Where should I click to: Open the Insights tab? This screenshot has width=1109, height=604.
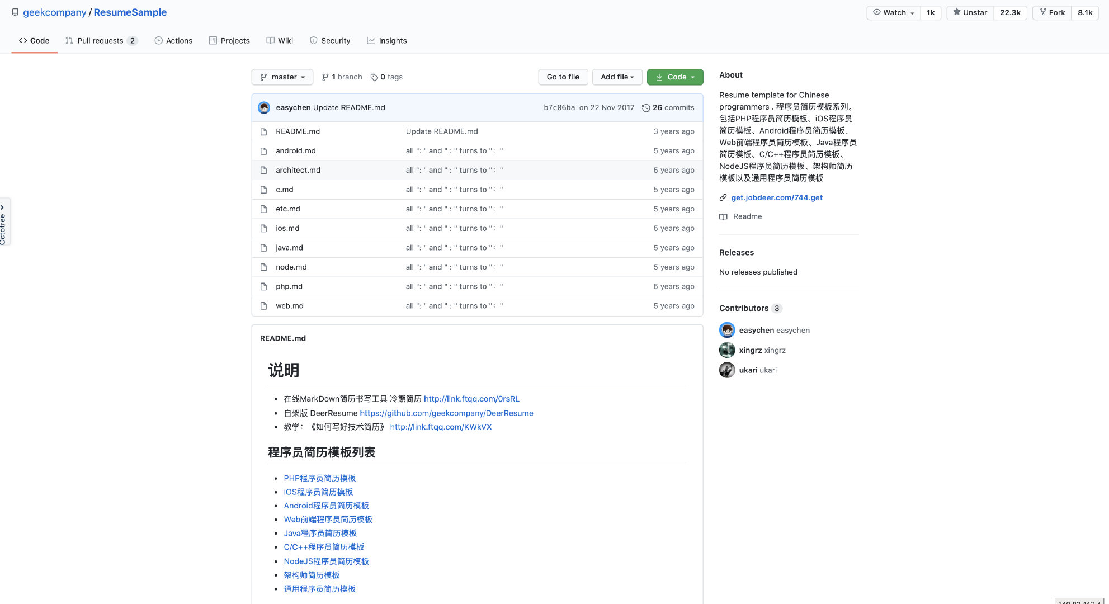pos(387,41)
